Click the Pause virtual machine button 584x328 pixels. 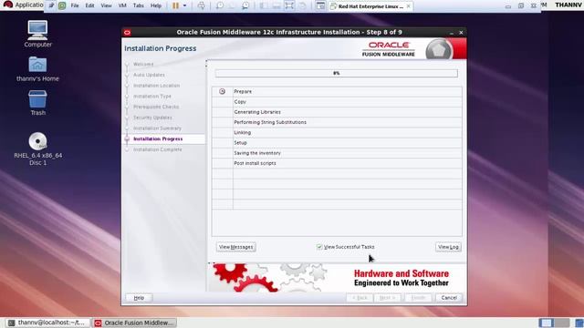[176, 5]
